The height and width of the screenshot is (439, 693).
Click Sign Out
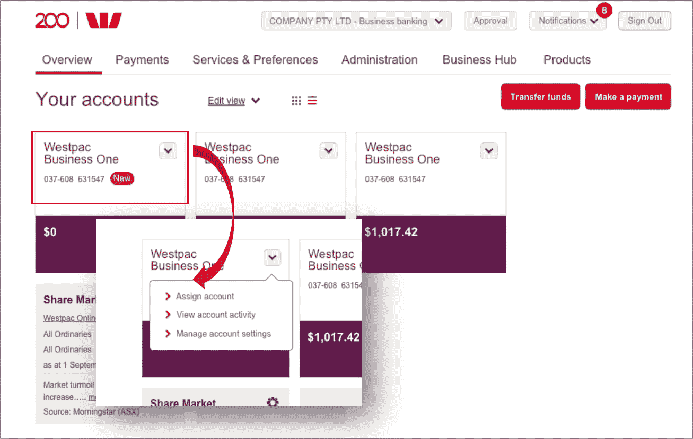tap(645, 21)
